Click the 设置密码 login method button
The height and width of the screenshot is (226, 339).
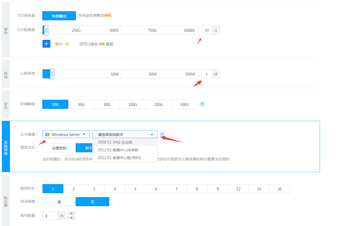[x=59, y=148]
